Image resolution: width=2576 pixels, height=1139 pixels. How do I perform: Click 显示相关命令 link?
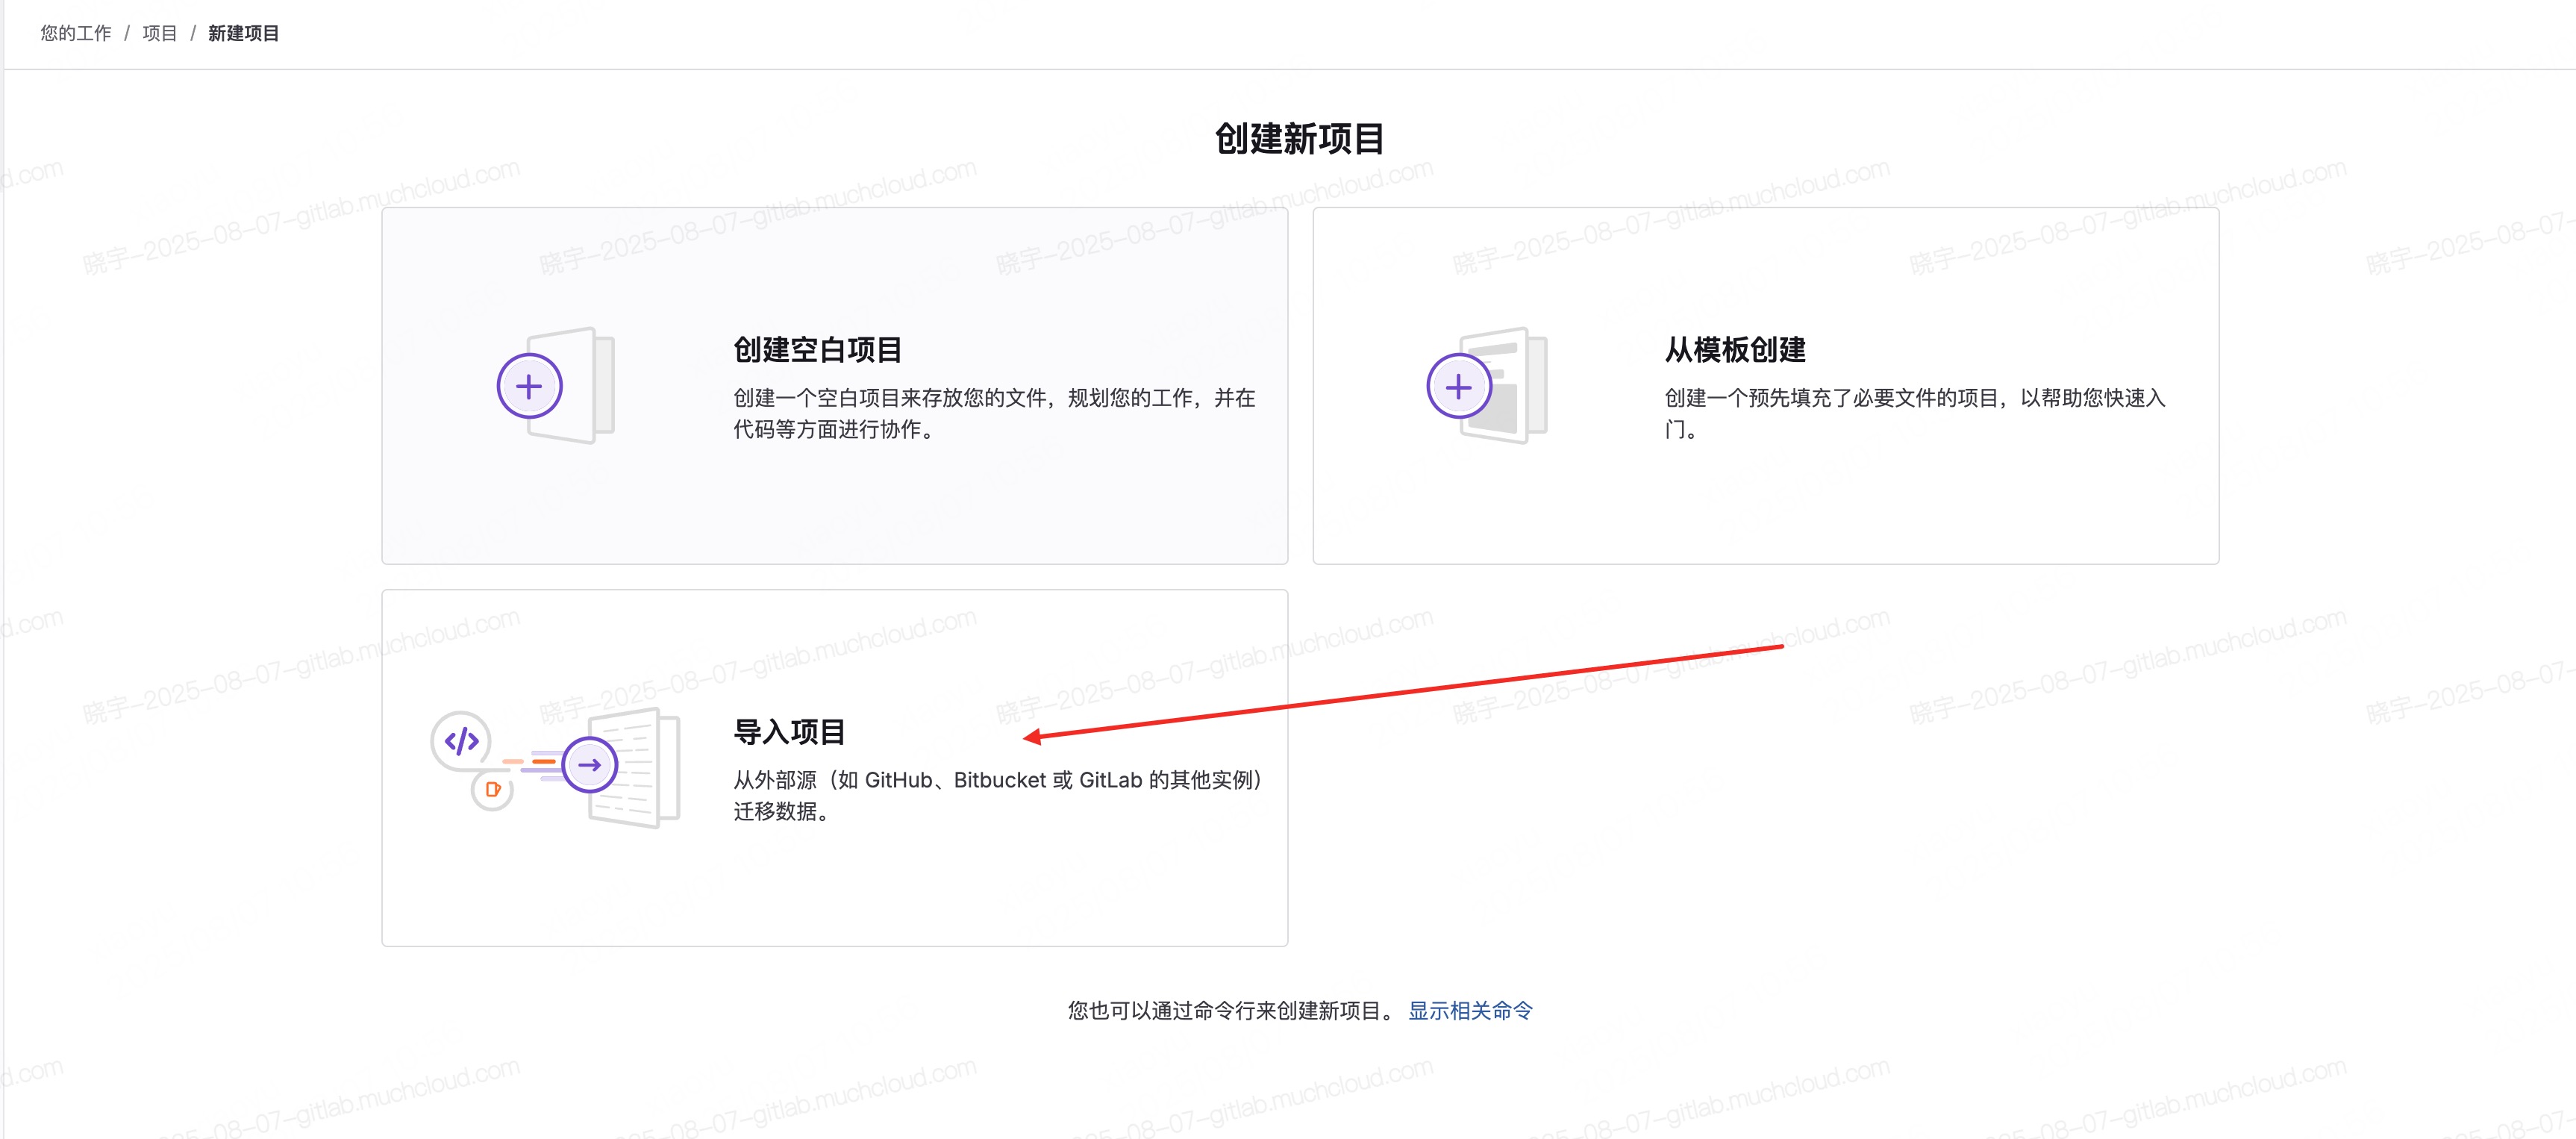[1469, 1011]
